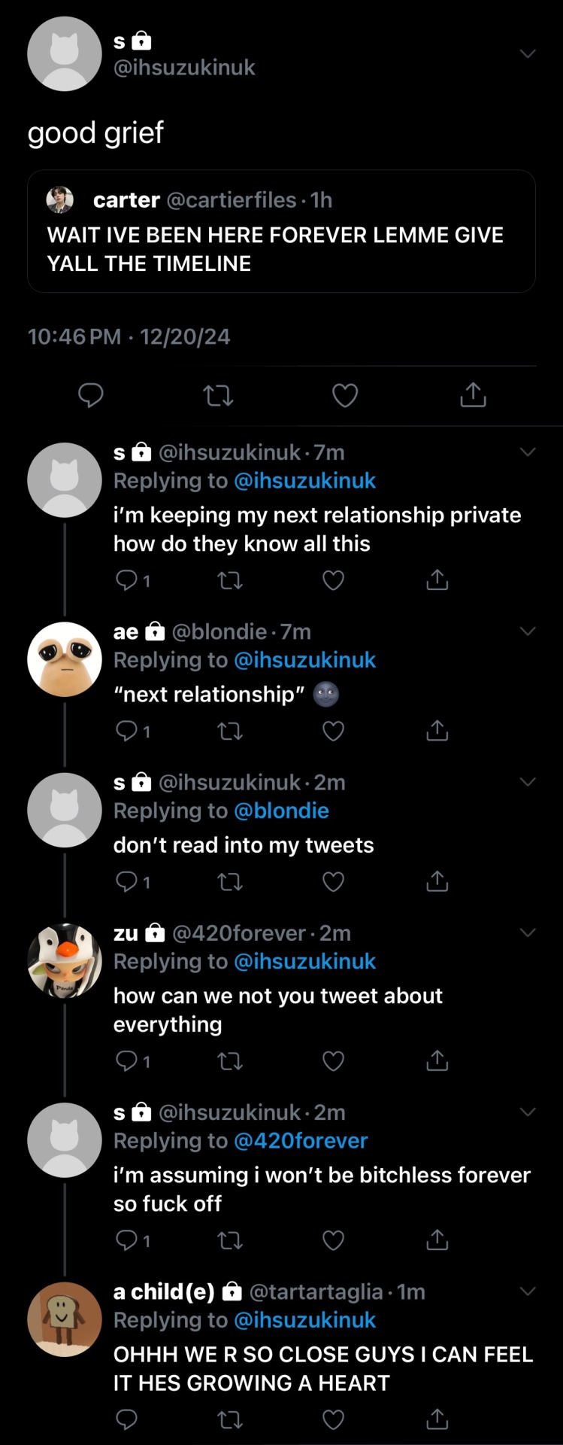Share the main 'good grief' tweet
This screenshot has height=1445, width=563.
[x=473, y=394]
